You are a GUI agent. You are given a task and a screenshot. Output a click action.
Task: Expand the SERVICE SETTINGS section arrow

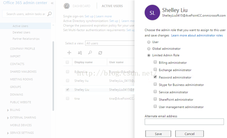tap(8, 133)
